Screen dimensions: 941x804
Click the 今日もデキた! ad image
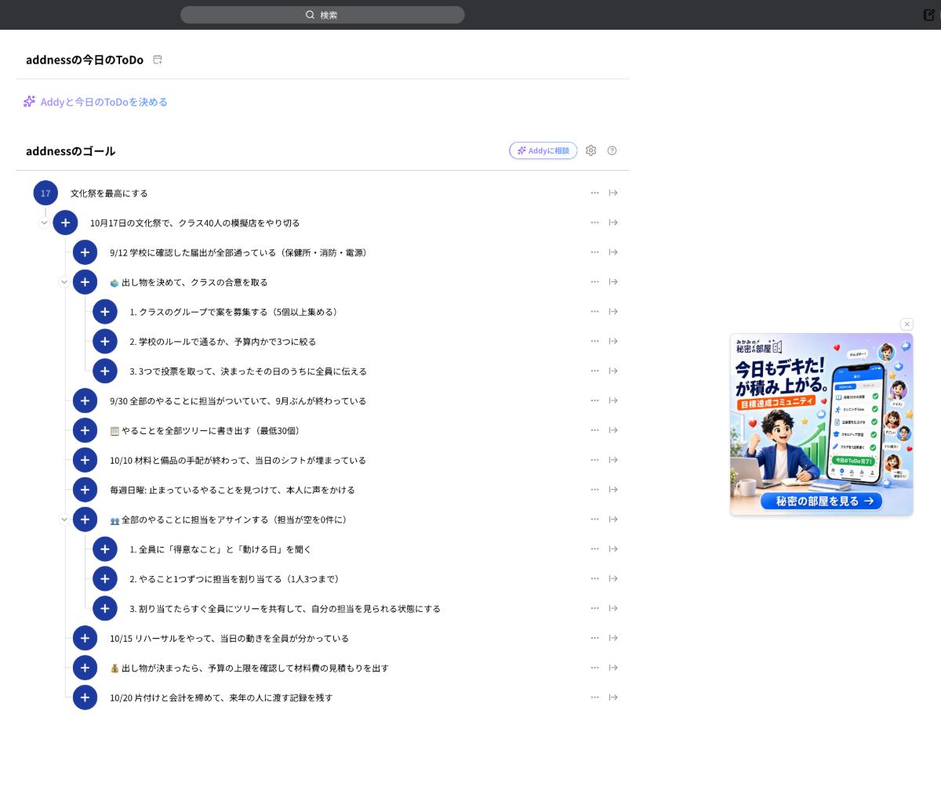pos(822,424)
